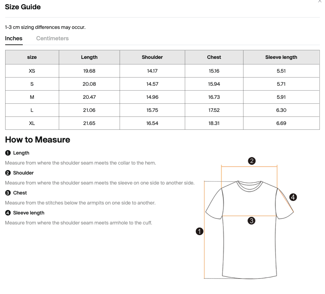Select the XL size row label
The image size is (325, 294).
[x=32, y=123]
